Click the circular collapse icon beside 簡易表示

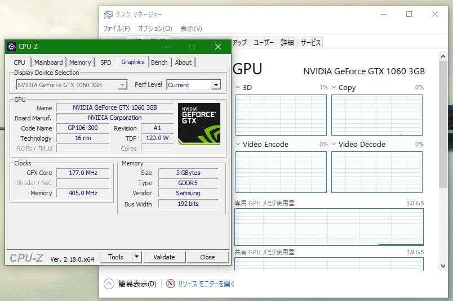coord(109,284)
